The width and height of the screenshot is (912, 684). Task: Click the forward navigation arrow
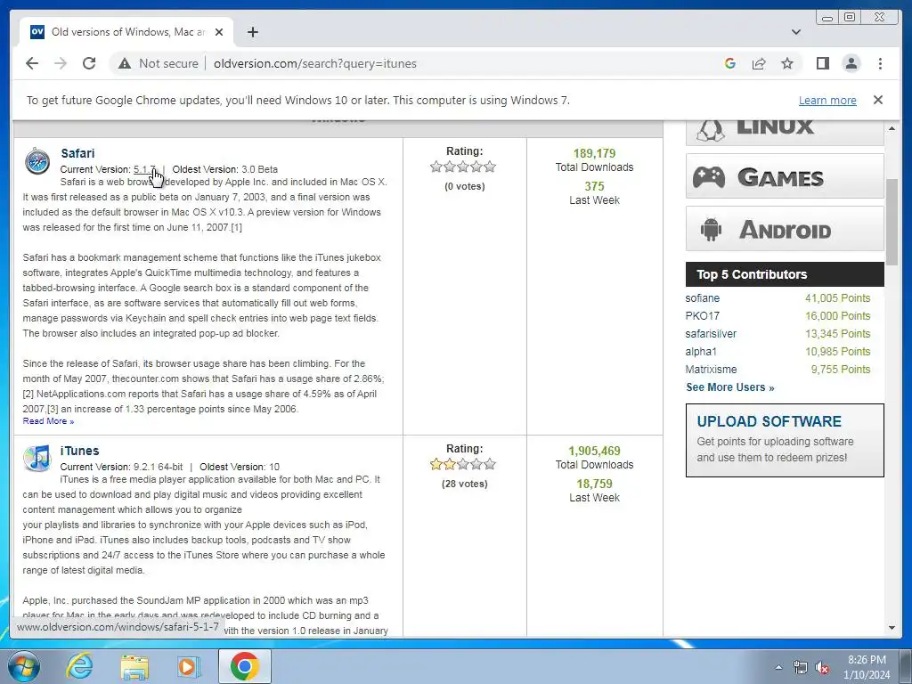point(61,63)
